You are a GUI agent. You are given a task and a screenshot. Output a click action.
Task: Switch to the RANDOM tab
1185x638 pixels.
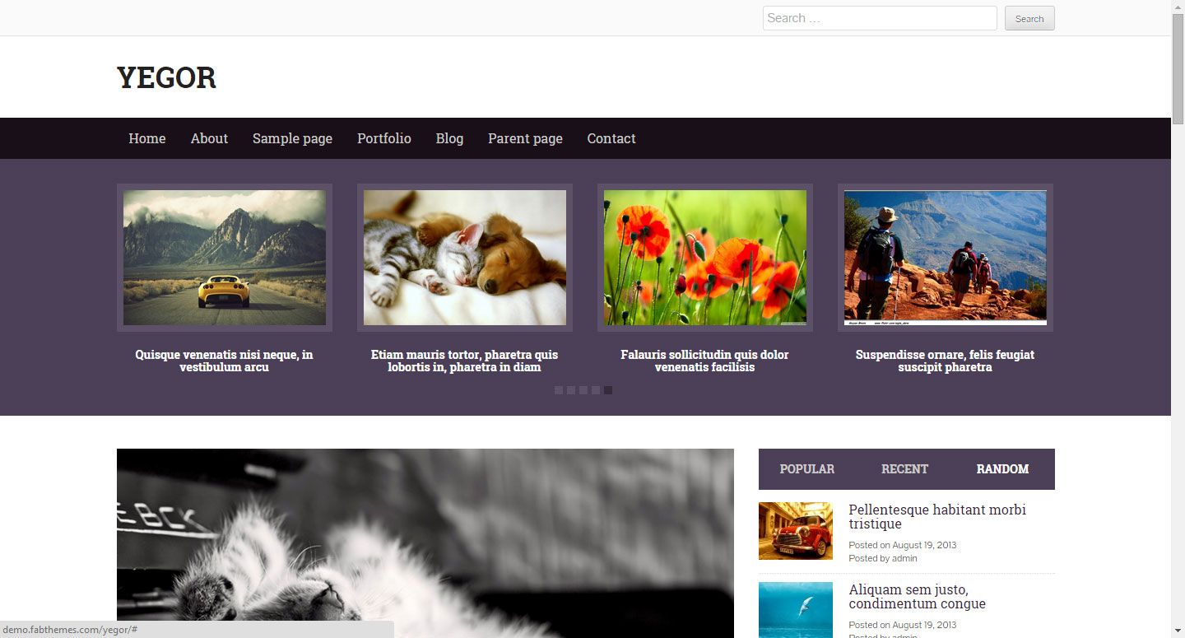click(x=1002, y=469)
